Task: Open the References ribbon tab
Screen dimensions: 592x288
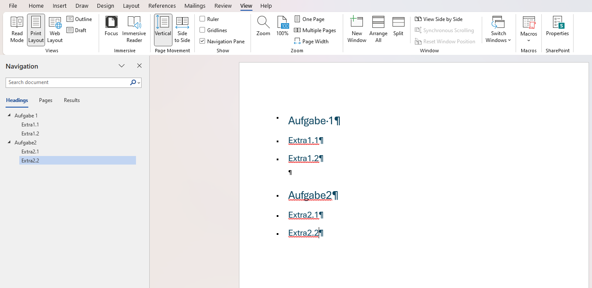Action: click(x=162, y=6)
